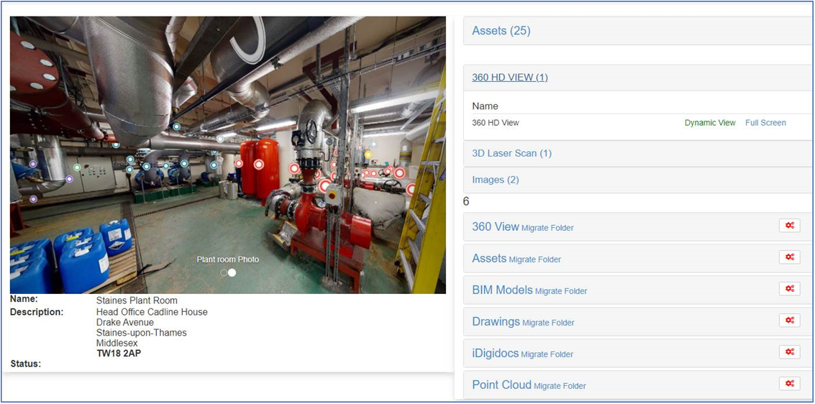
Task: Open the Assets folder link
Action: (489, 258)
